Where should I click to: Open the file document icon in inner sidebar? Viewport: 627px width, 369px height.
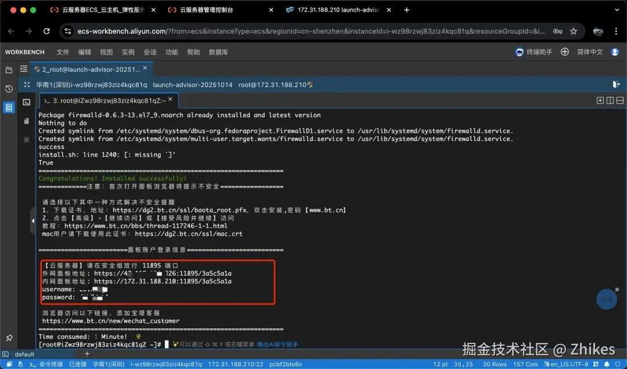(26, 121)
